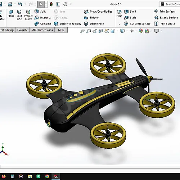
Task: Expand the Print dropdown arrow
Action: tap(15, 4)
